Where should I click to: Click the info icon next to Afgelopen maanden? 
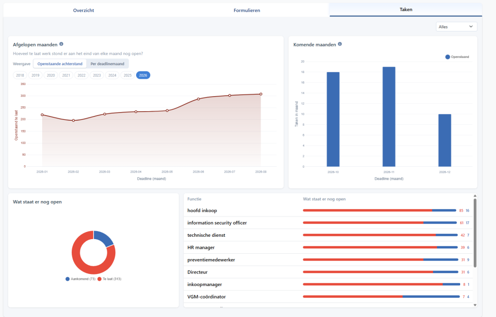[x=62, y=44]
